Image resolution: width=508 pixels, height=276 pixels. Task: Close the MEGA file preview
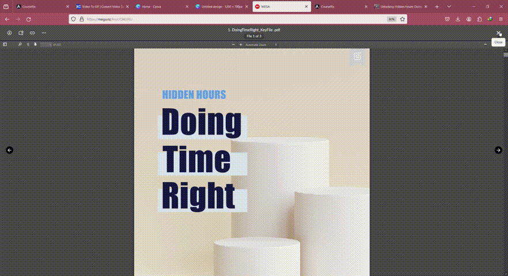pos(498,33)
